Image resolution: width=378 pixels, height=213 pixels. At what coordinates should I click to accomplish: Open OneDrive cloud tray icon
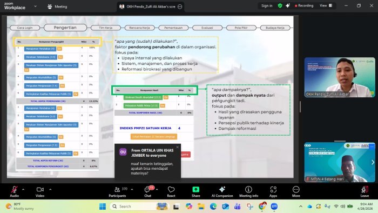tap(309, 207)
